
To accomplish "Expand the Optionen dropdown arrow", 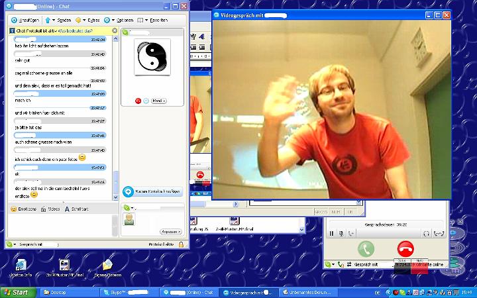I will tap(113, 20).
